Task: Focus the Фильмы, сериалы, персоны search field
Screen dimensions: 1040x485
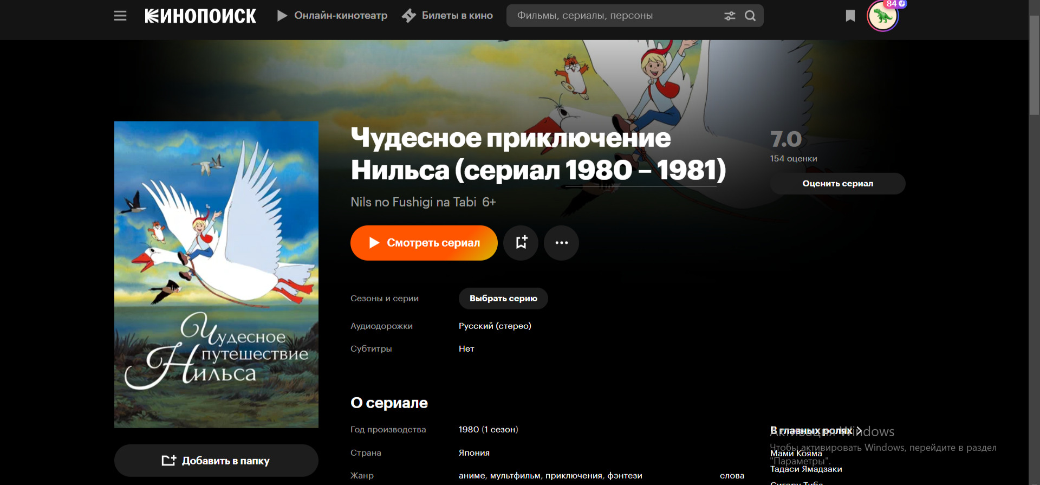Action: coord(617,16)
